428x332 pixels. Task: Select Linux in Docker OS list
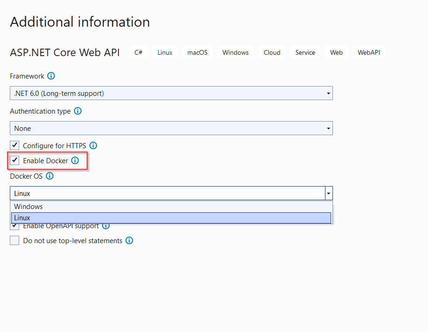171,218
